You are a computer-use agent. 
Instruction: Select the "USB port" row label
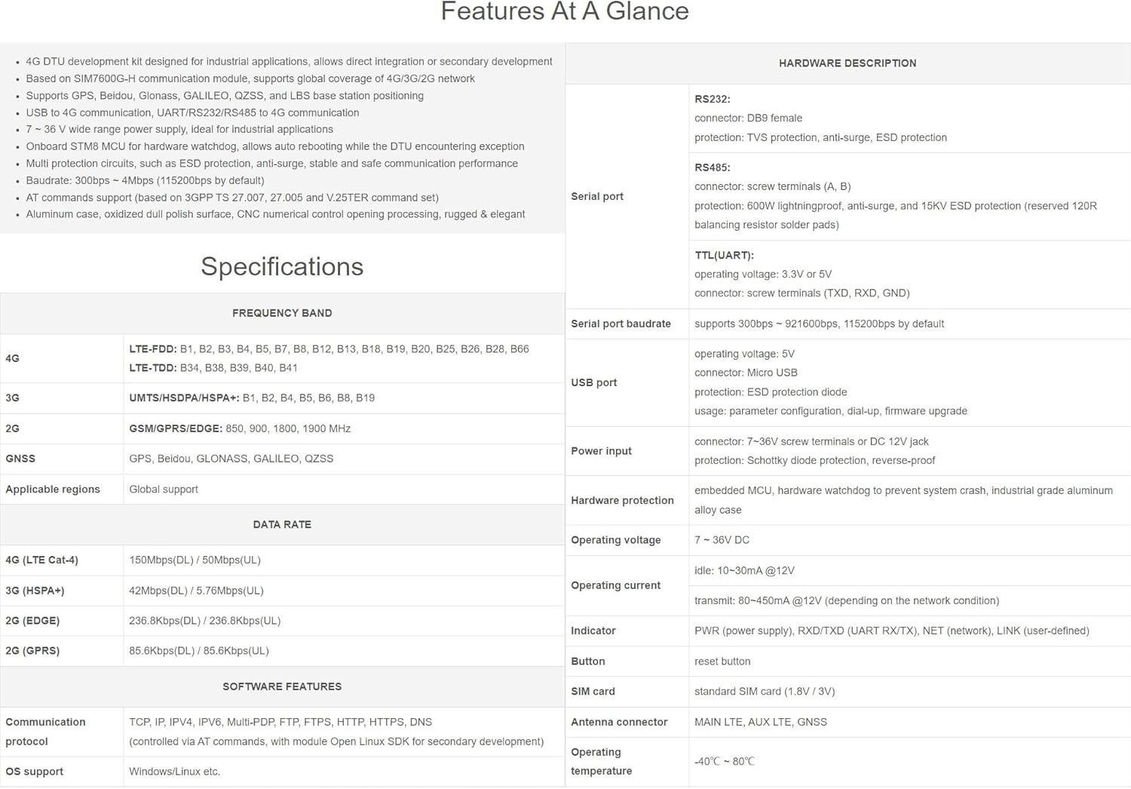tap(594, 382)
